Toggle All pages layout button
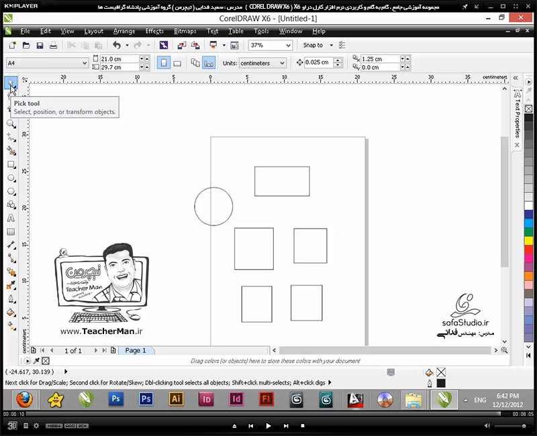This screenshot has height=436, width=537. coord(195,63)
